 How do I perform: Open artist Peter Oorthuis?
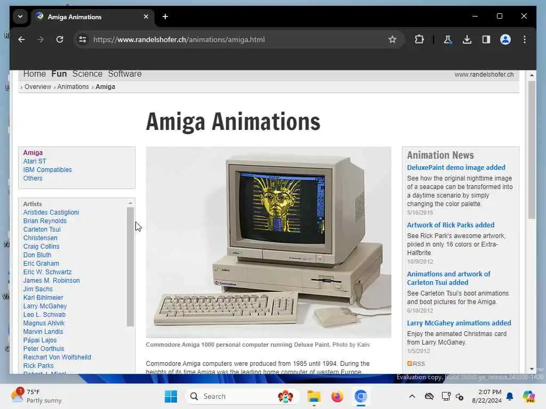(x=44, y=349)
